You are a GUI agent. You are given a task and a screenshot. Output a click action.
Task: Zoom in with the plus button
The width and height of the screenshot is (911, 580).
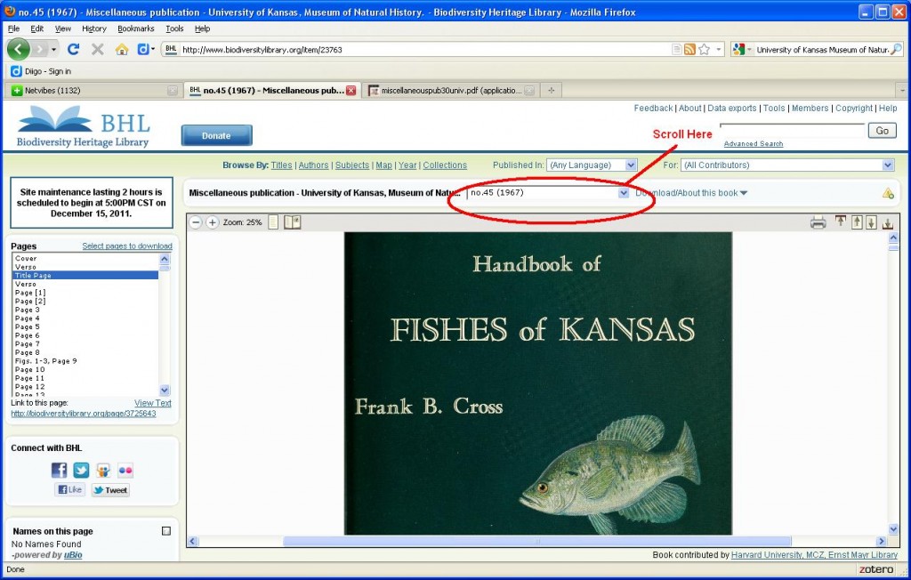tap(213, 222)
